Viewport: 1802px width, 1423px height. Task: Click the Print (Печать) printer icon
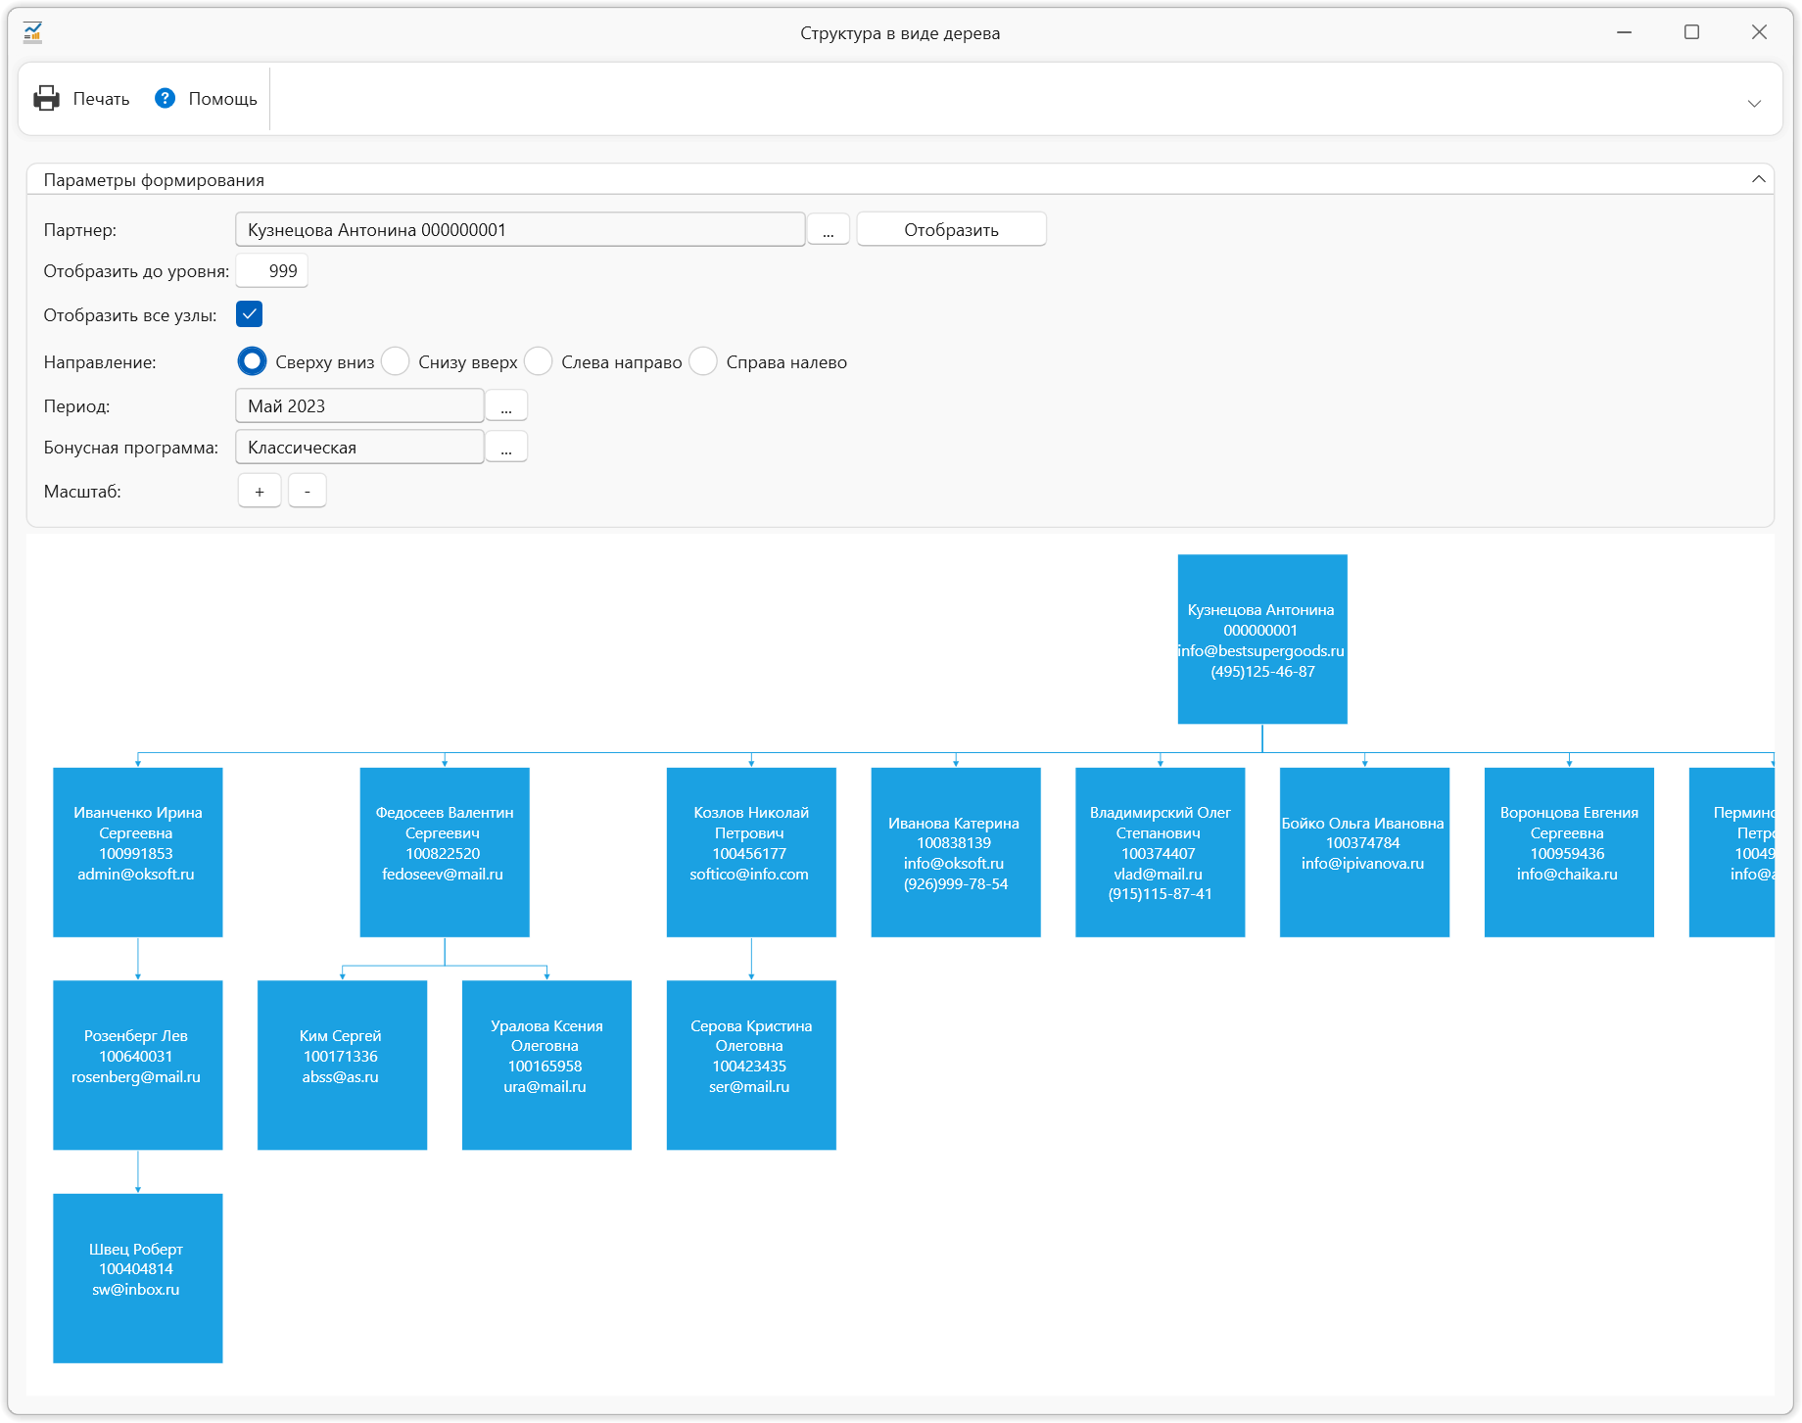pos(46,98)
